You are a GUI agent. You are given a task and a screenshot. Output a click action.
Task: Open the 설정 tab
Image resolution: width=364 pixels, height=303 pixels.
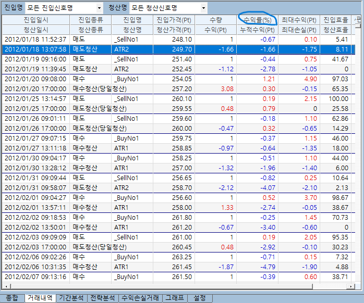pos(200,298)
